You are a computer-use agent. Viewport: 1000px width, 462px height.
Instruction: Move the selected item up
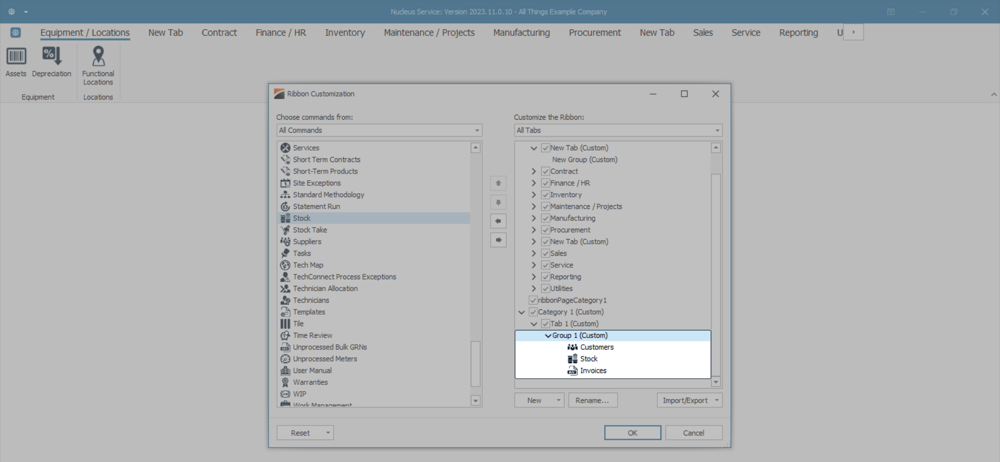point(498,183)
